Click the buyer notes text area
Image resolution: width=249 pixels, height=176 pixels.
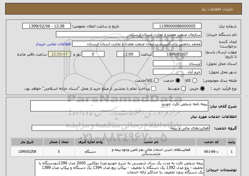119,168
